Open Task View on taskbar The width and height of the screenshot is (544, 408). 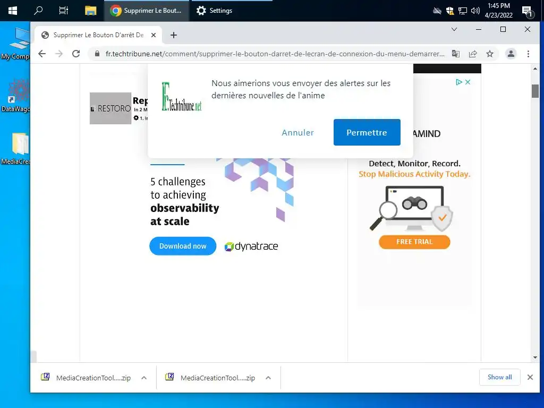coord(64,11)
